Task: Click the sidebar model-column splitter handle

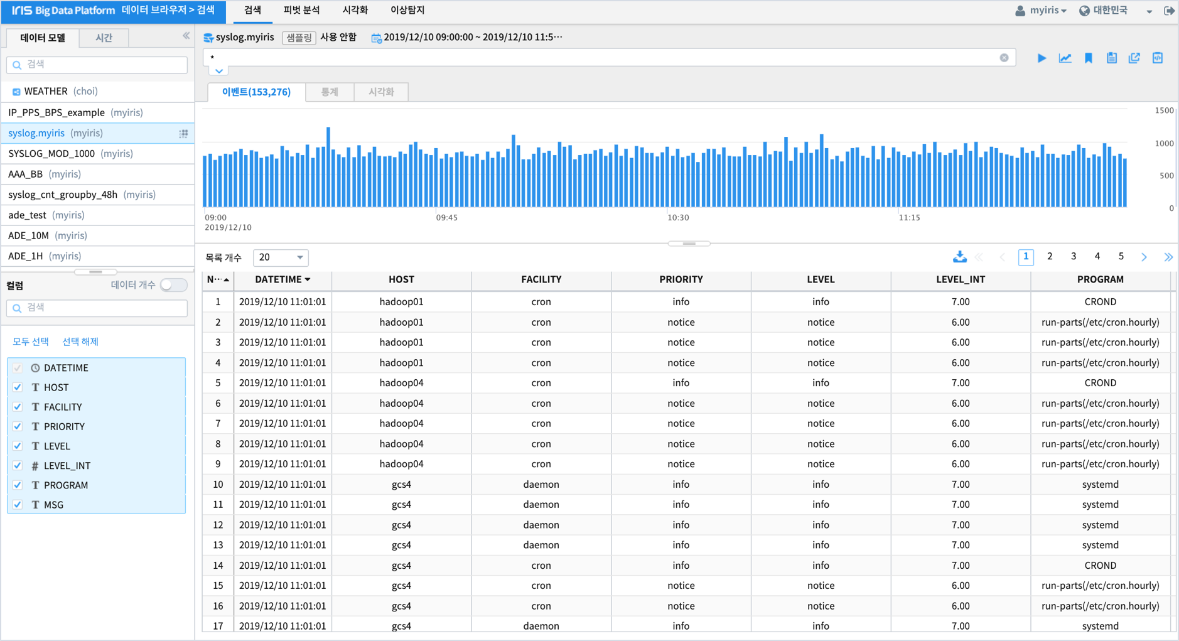Action: pyautogui.click(x=95, y=272)
